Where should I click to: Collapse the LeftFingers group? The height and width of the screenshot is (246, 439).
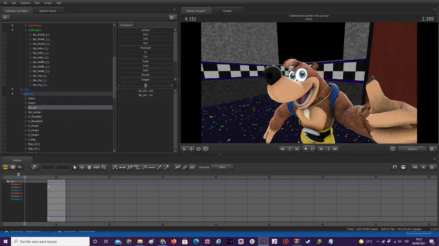26,30
